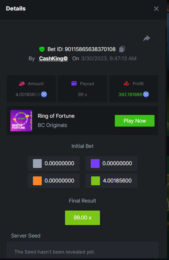Click the share arrow icon
The image size is (169, 260).
pos(147,38)
